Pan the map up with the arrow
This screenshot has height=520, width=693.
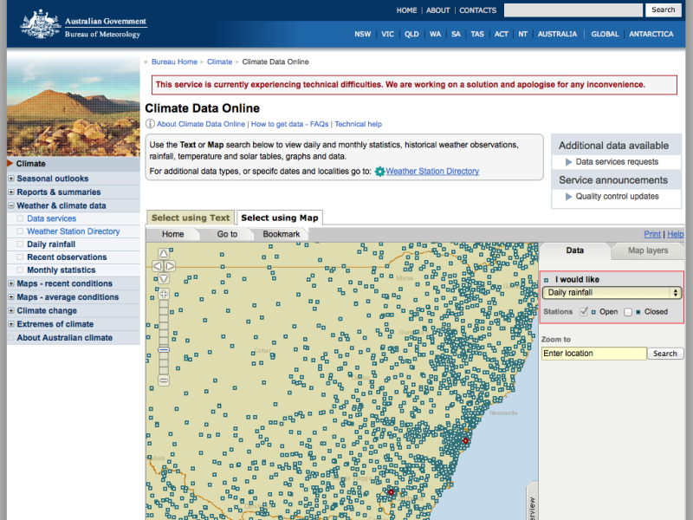pos(163,254)
